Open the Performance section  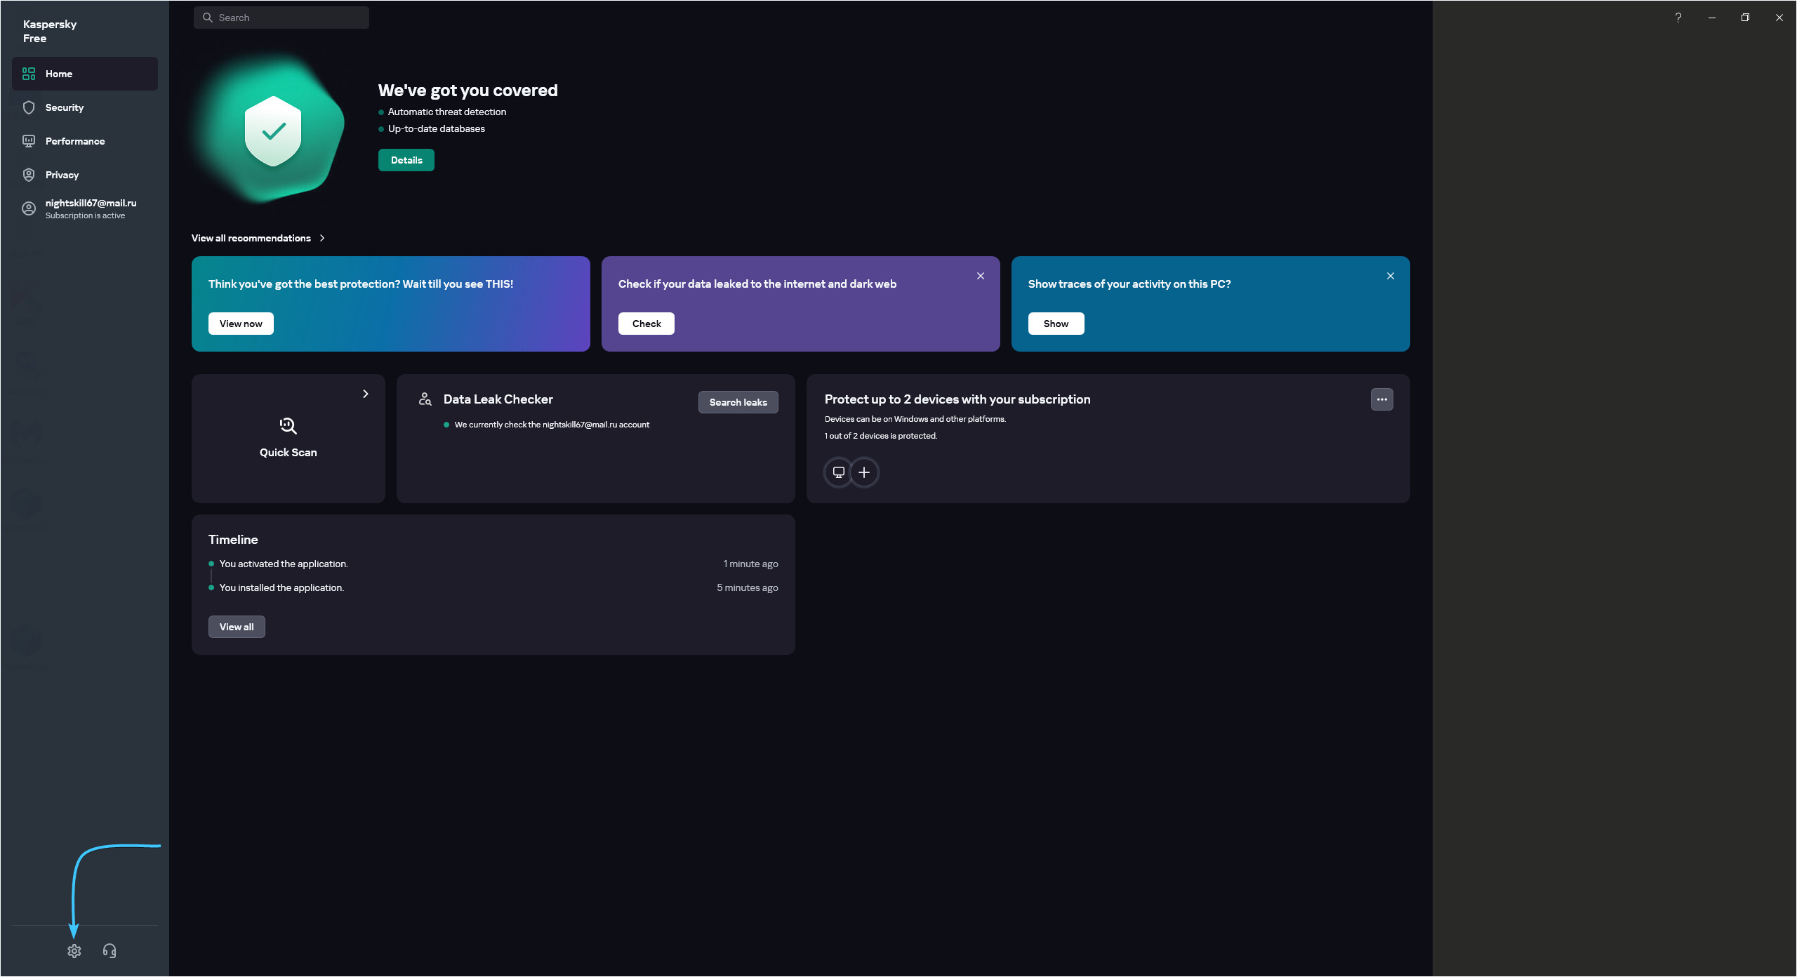(74, 141)
